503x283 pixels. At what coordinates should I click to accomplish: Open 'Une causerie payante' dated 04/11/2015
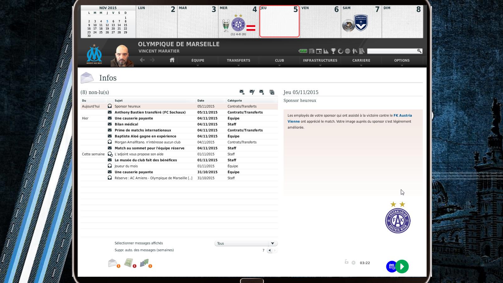[179, 118]
